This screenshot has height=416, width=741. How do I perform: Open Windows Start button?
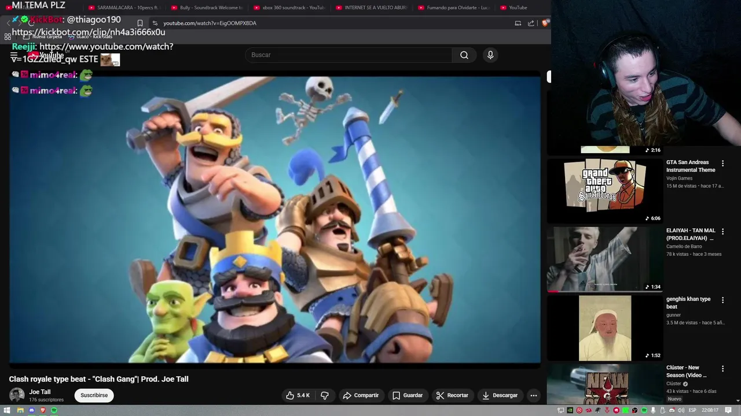click(7, 410)
